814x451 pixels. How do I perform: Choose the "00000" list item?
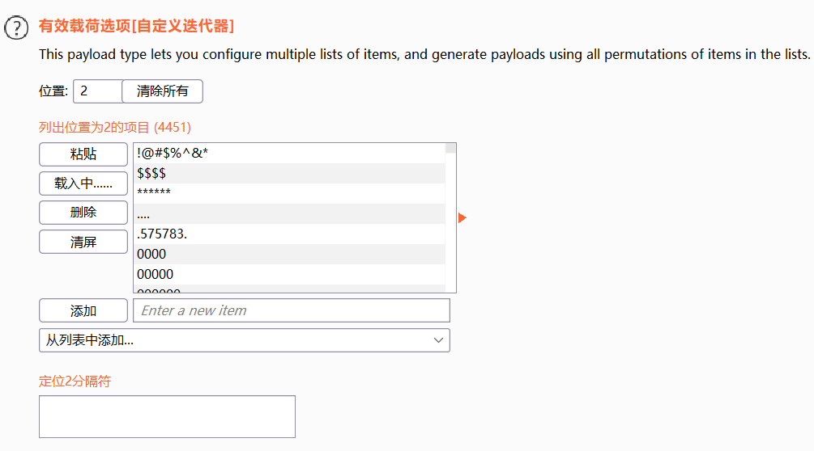(289, 275)
